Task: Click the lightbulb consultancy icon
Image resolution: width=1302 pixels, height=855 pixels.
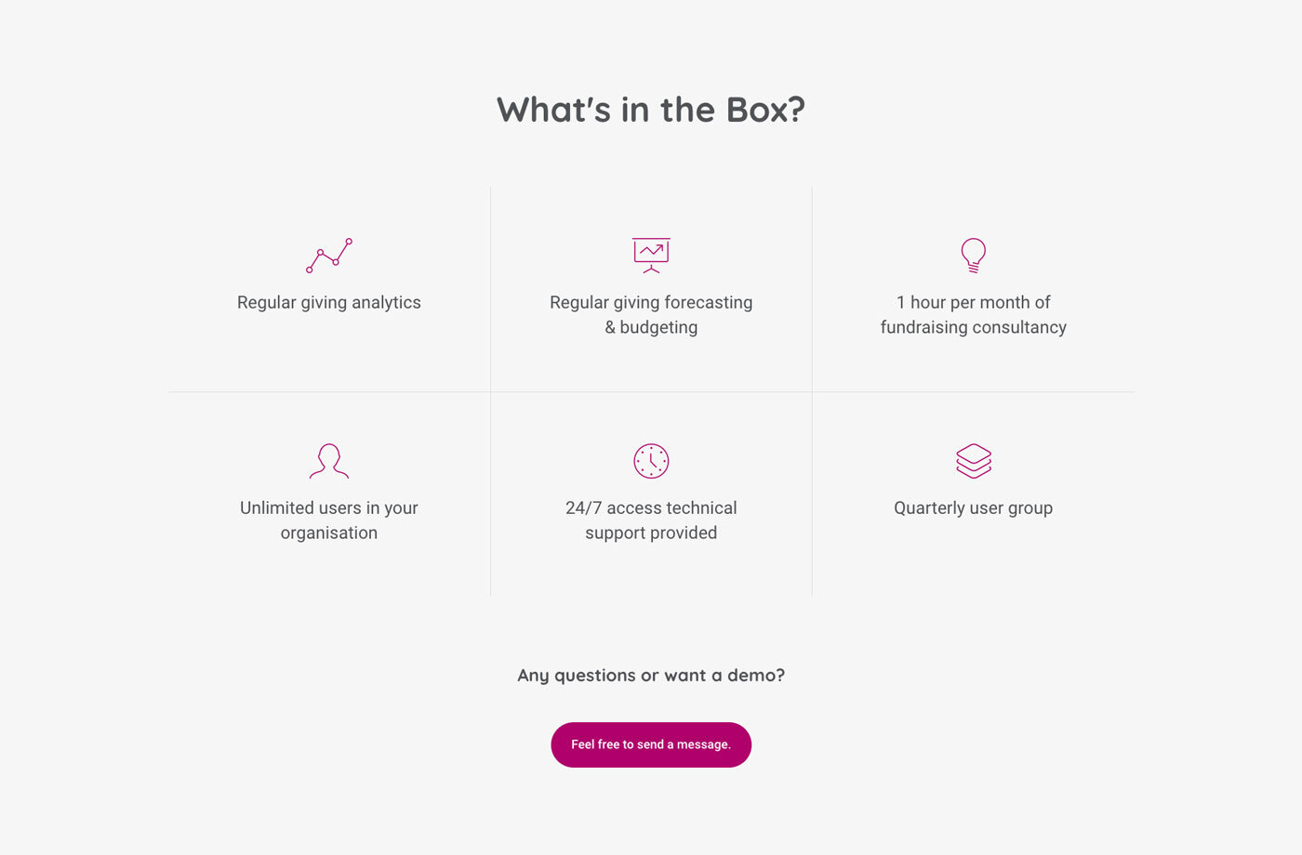Action: tap(973, 256)
